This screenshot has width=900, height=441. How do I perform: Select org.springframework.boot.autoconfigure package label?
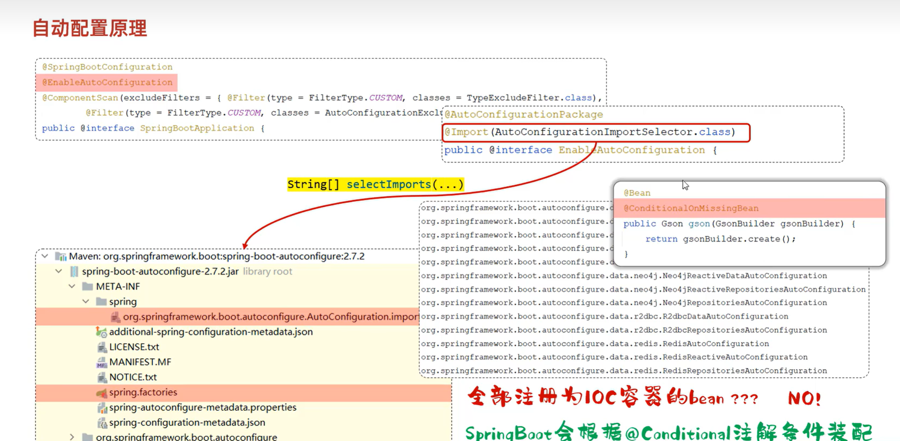pos(187,437)
